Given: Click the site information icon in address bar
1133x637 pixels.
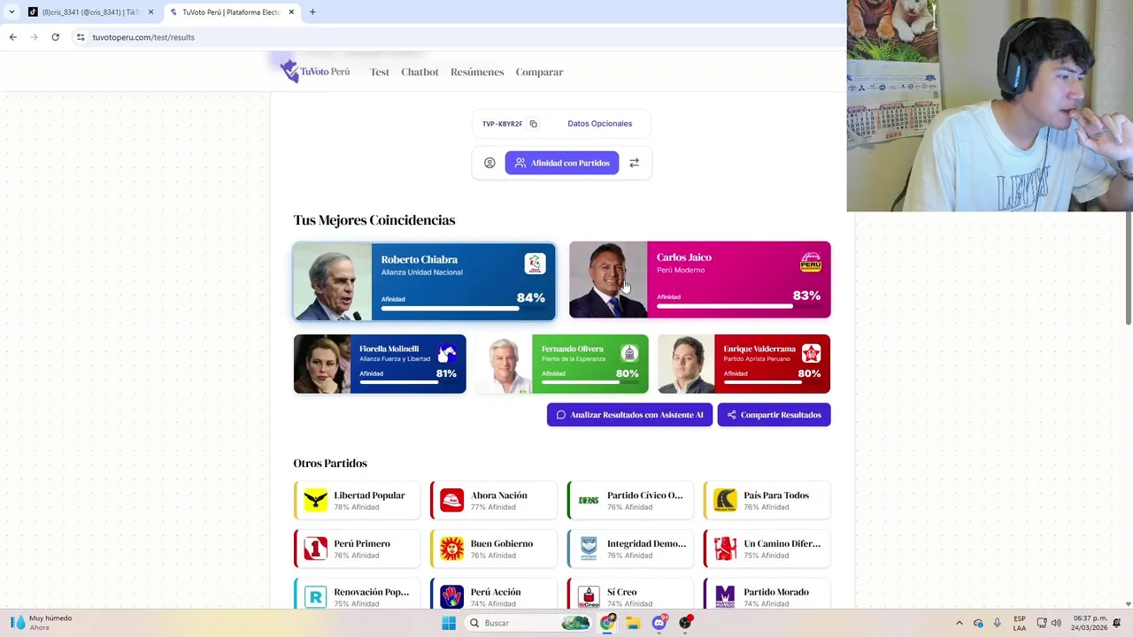Looking at the screenshot, I should pos(81,37).
